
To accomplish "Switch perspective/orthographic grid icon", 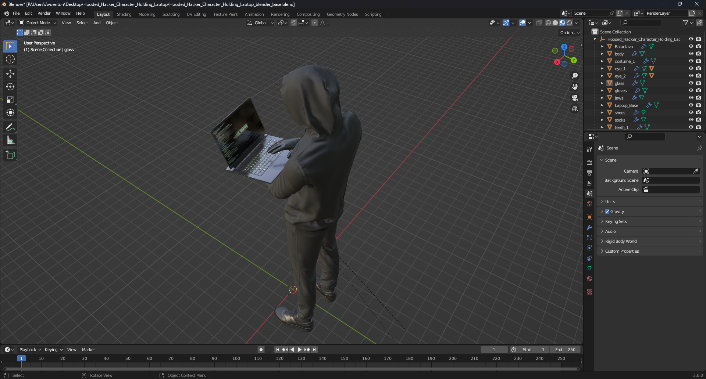I will point(575,109).
